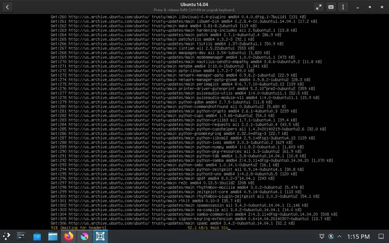Click the Get:305 signon-keyring-extension line
Image resolution: width=389 pixels, height=243 pixels.
pos(191,219)
